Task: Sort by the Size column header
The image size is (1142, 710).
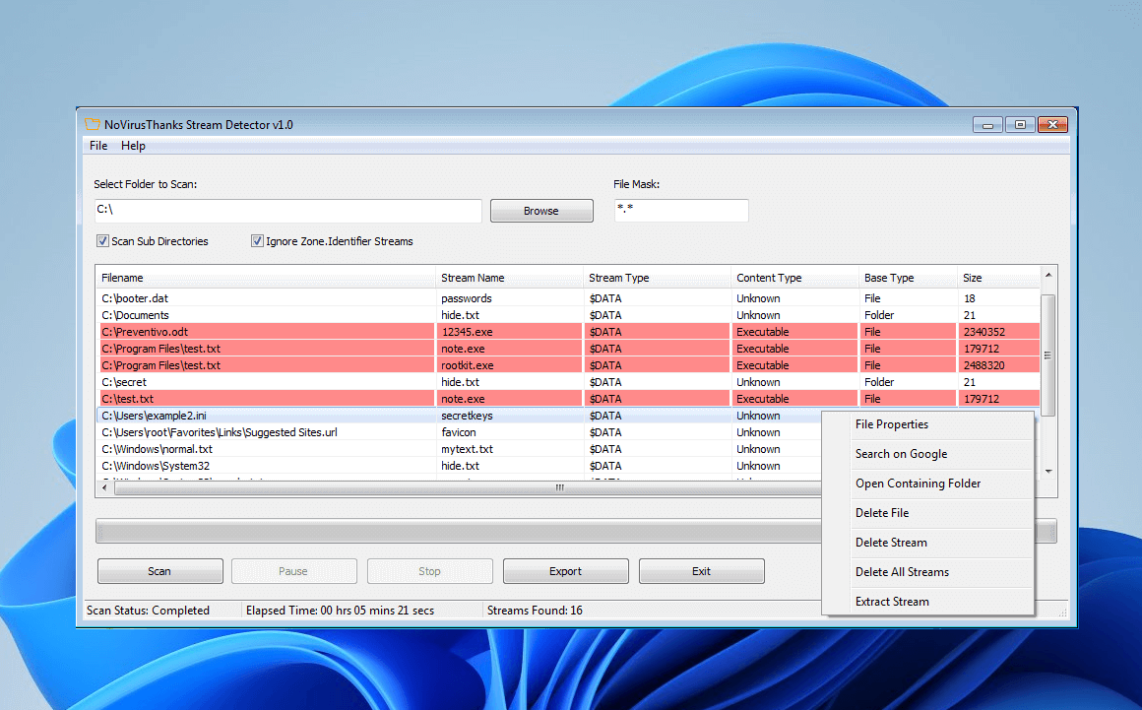Action: click(998, 278)
